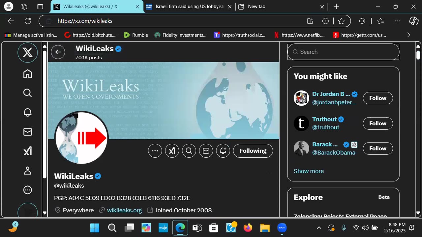Add this page to favorites star

tap(341, 21)
